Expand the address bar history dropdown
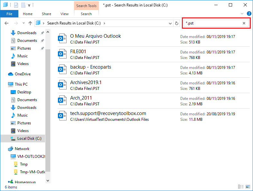Image resolution: width=253 pixels, height=191 pixels. pyautogui.click(x=171, y=23)
